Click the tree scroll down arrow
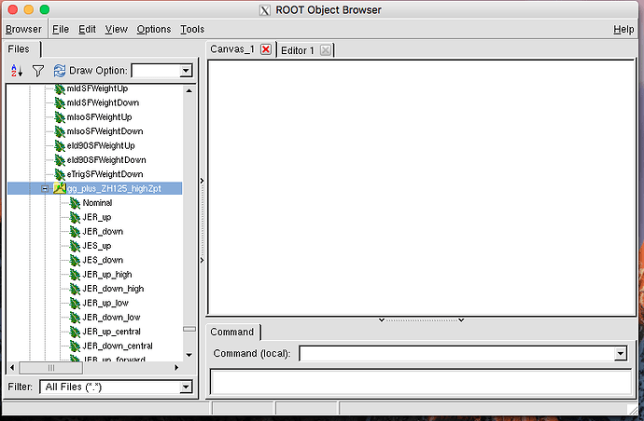The image size is (644, 421). (x=189, y=355)
